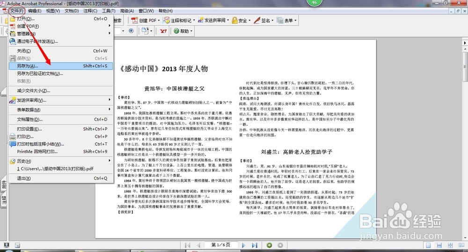Expand the History (历史) submenu
The height and width of the screenshot is (252, 468).
coord(61,161)
